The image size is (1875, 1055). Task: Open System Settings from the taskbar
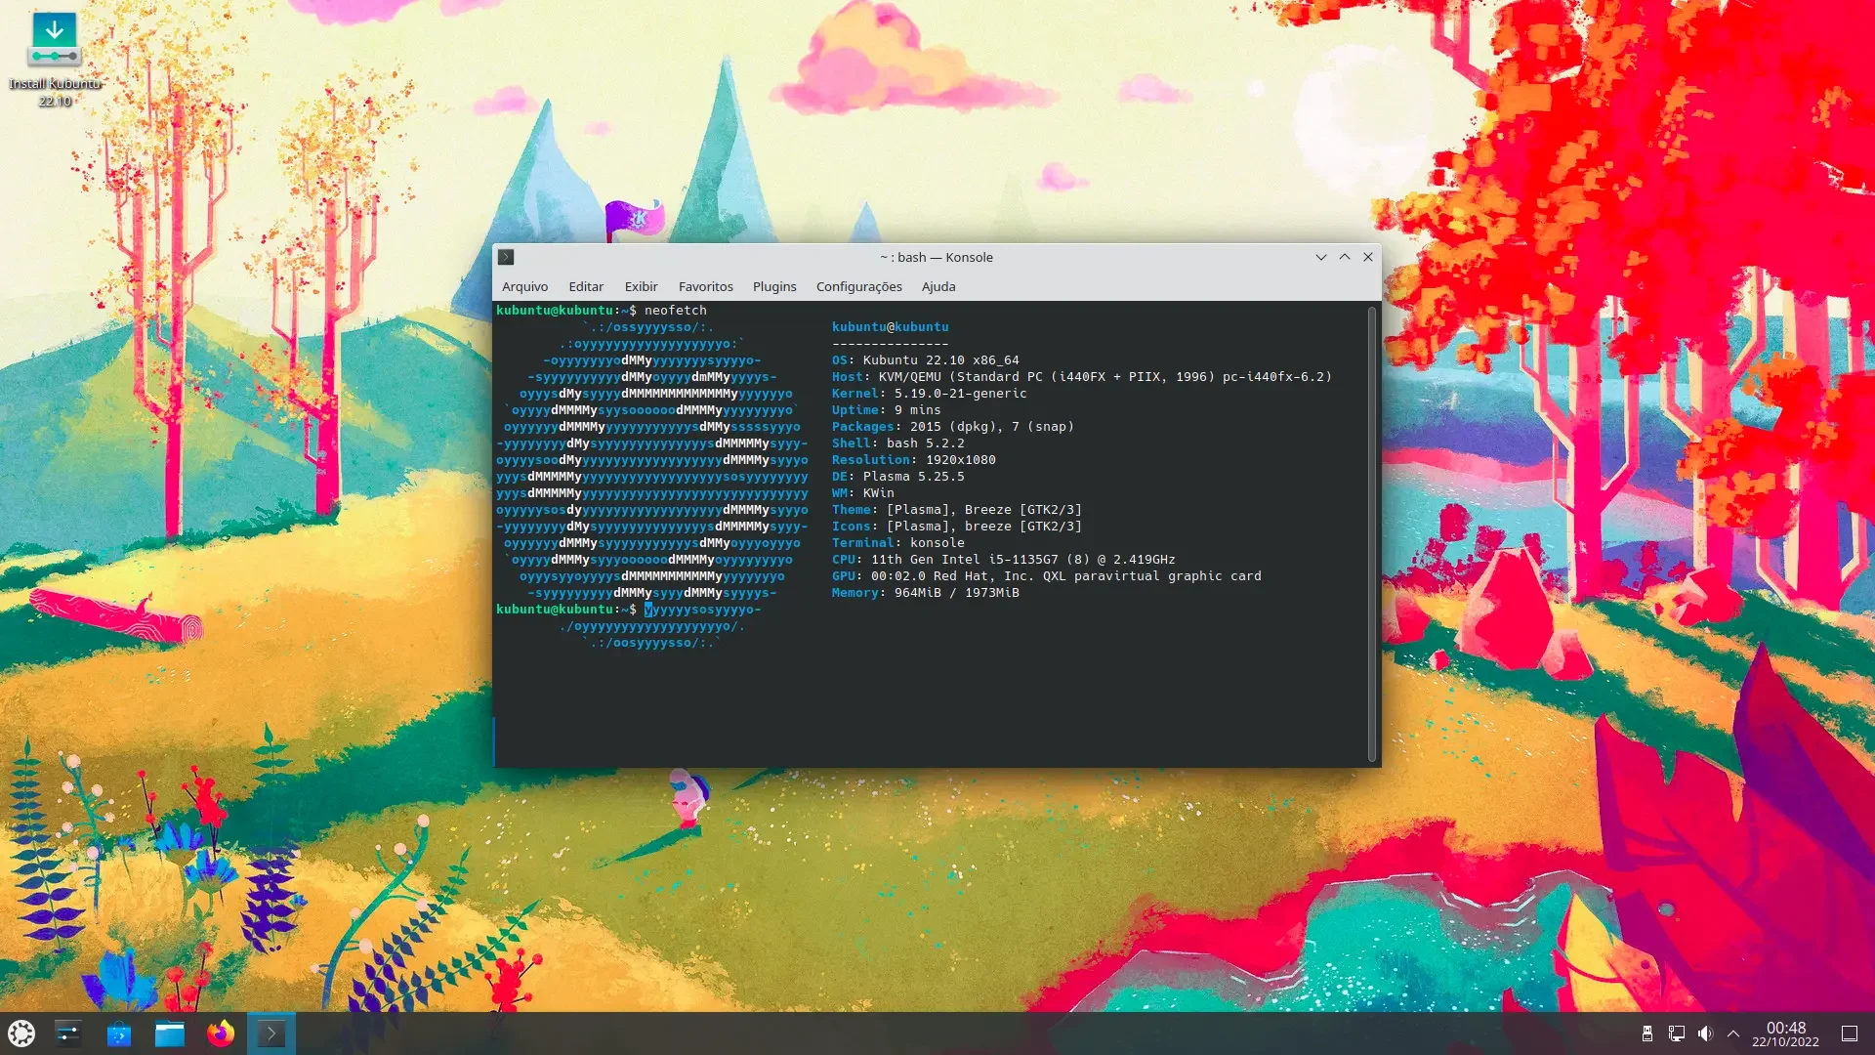[68, 1033]
